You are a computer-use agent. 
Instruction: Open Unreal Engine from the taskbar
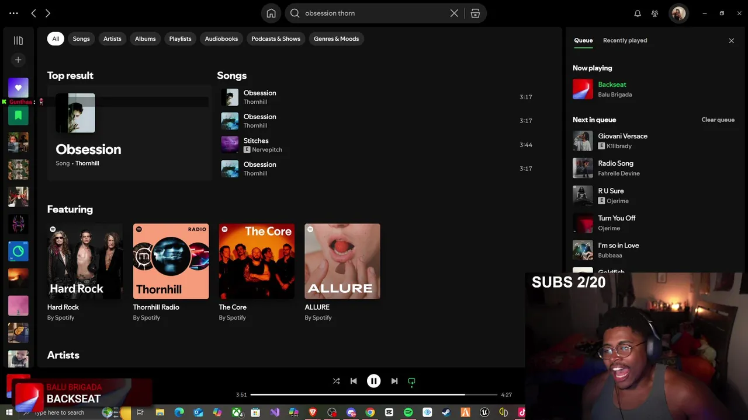pyautogui.click(x=484, y=412)
